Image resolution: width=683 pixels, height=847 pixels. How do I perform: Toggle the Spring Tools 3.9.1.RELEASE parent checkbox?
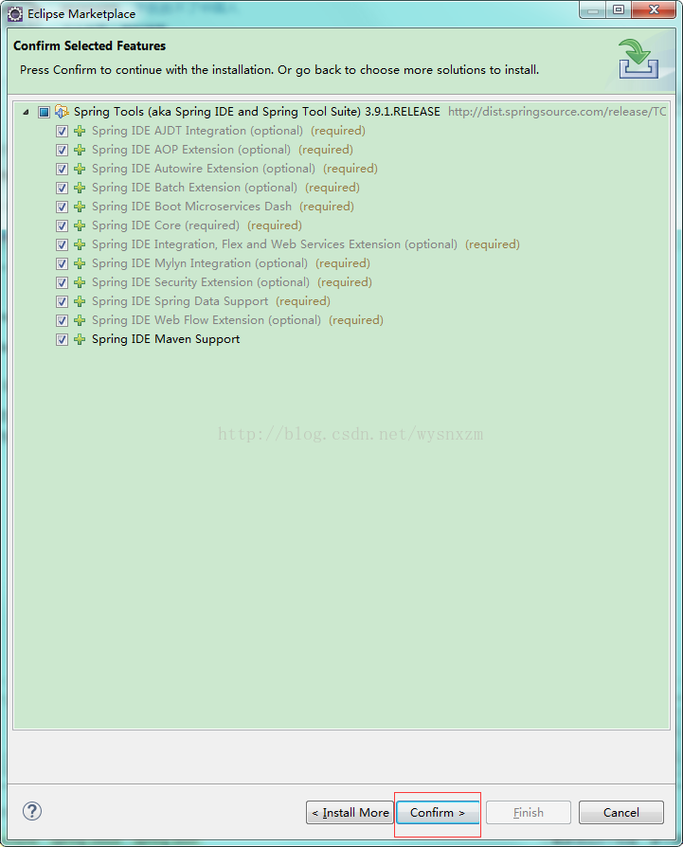point(45,112)
